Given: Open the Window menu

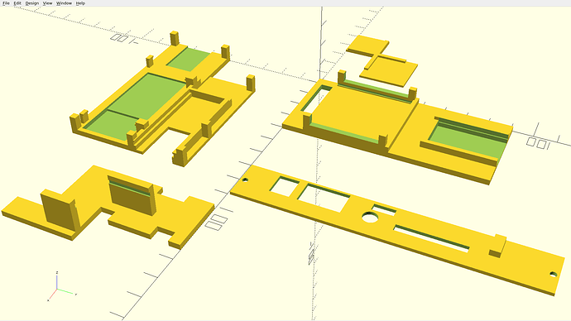Looking at the screenshot, I should point(64,3).
